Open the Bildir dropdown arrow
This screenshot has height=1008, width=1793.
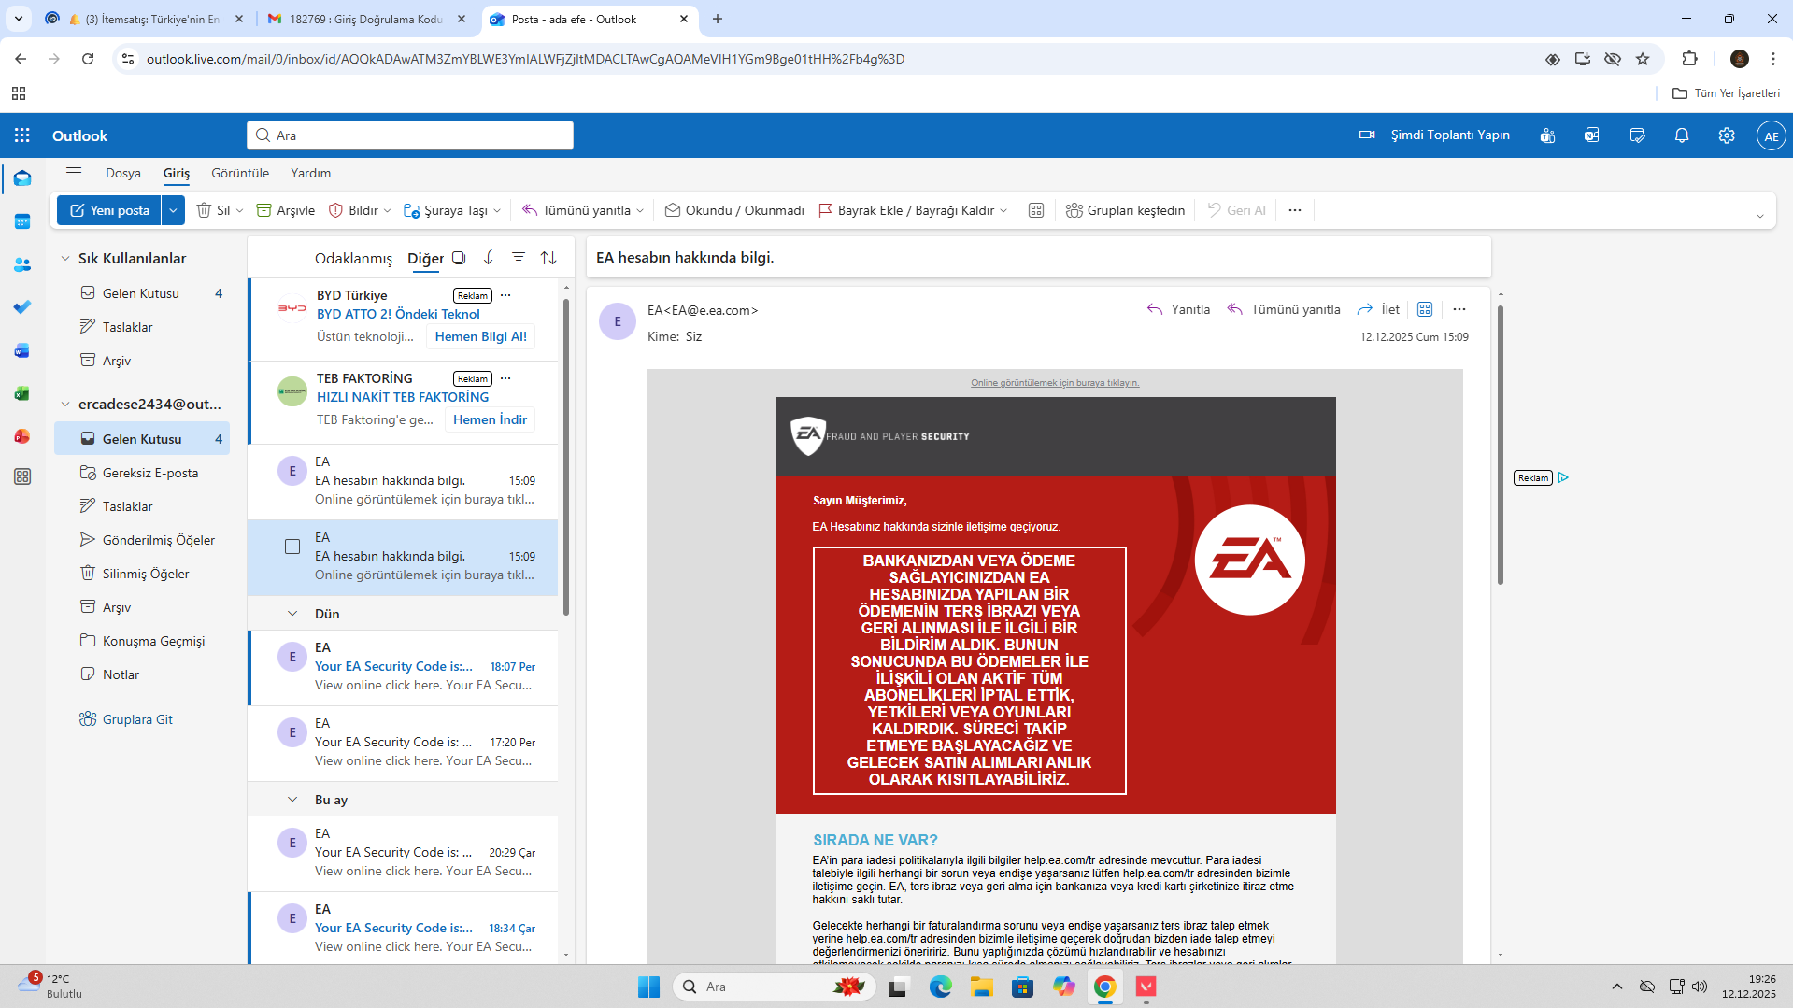387,211
